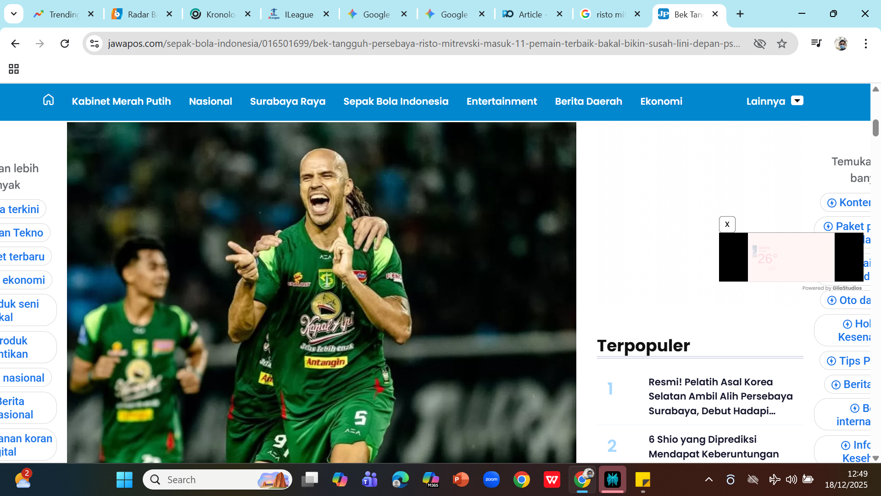Open Copilot from taskbar
881x496 pixels.
(340, 480)
